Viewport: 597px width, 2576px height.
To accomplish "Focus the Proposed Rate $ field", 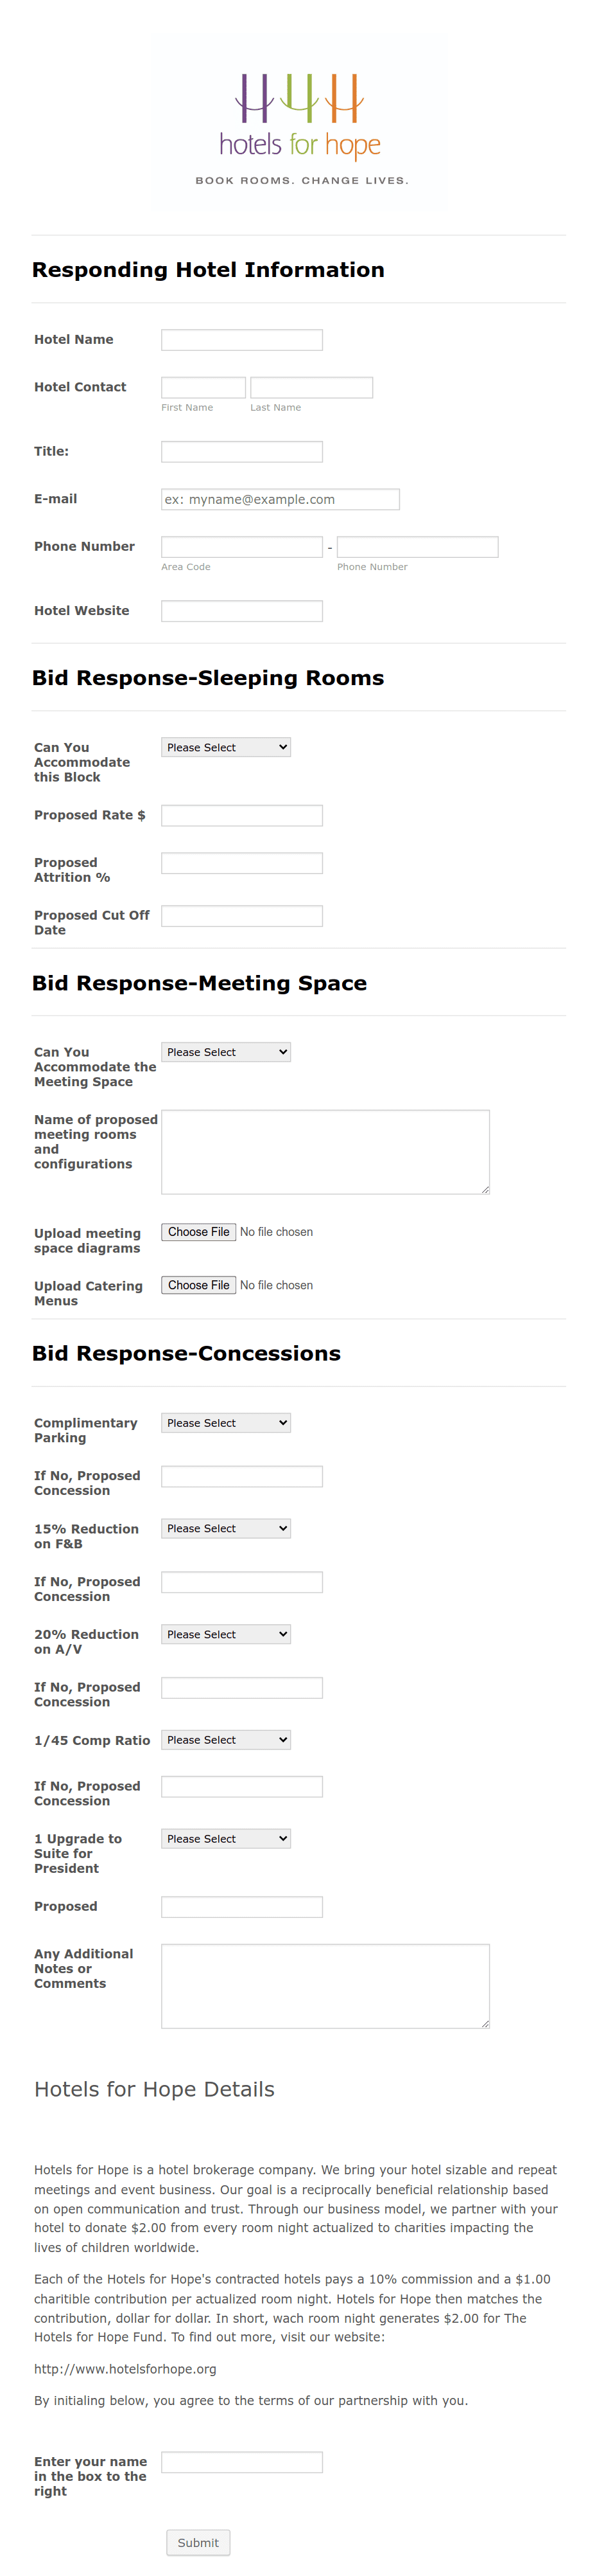I will point(241,815).
